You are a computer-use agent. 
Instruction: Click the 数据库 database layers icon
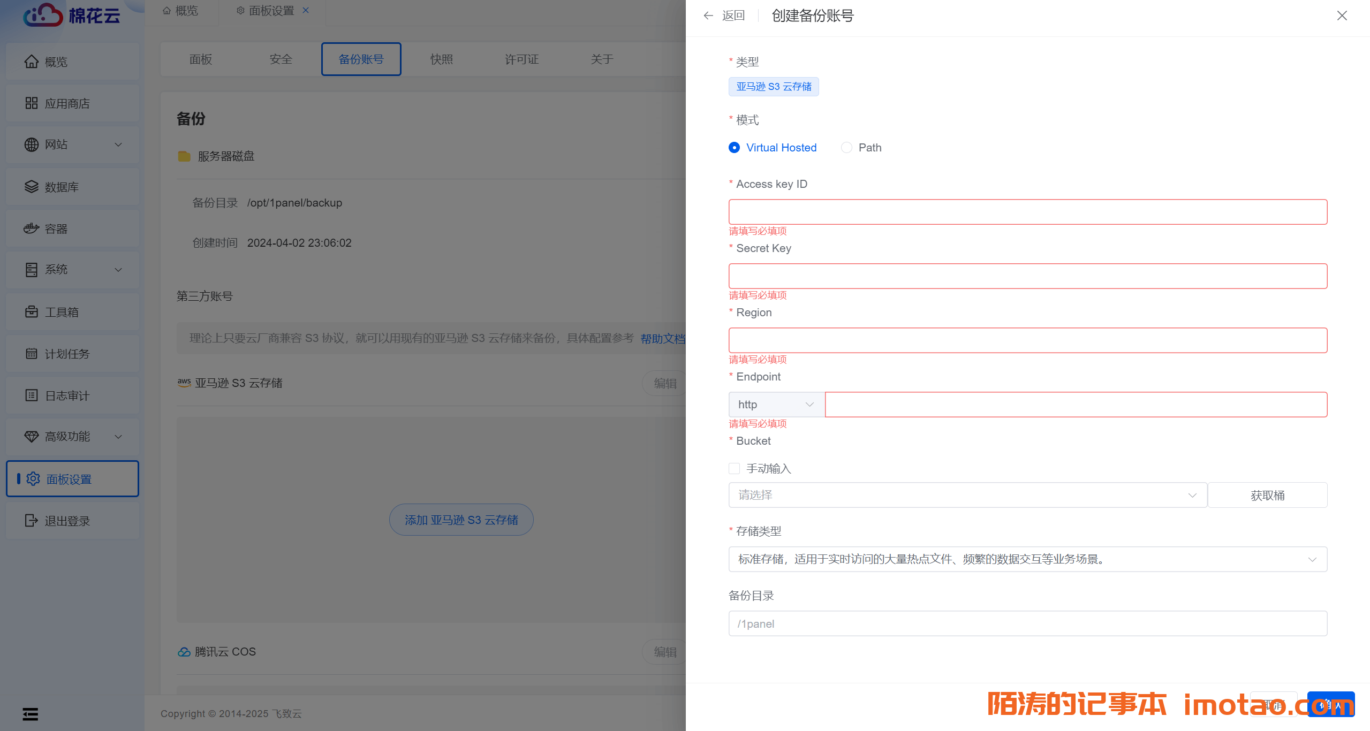(32, 187)
